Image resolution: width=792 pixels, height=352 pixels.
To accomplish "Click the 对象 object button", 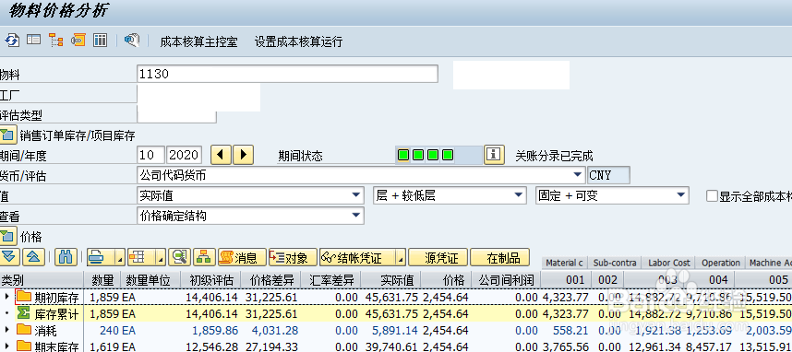I will 292,257.
